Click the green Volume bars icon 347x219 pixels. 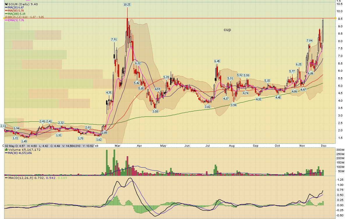(x=6, y=150)
